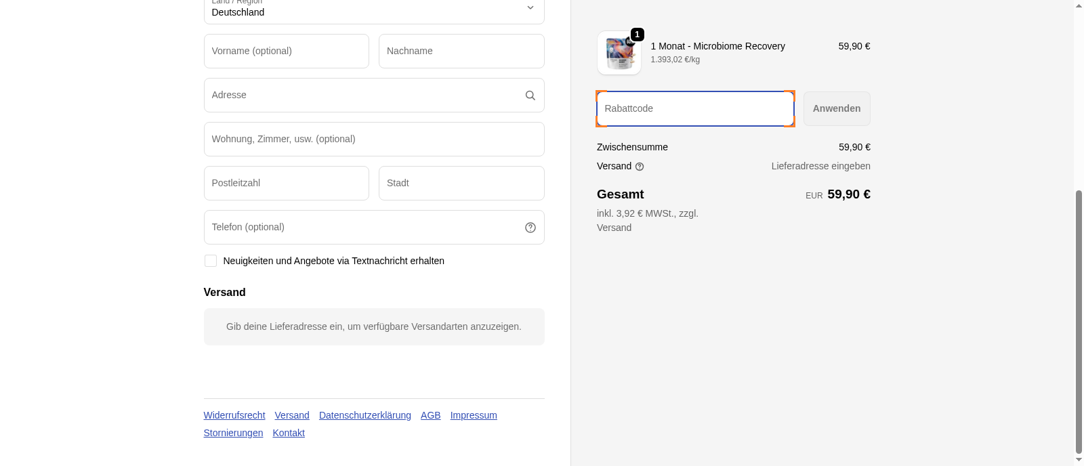Open the Stornierungen link
Screen dimensions: 1084x466
tap(234, 433)
